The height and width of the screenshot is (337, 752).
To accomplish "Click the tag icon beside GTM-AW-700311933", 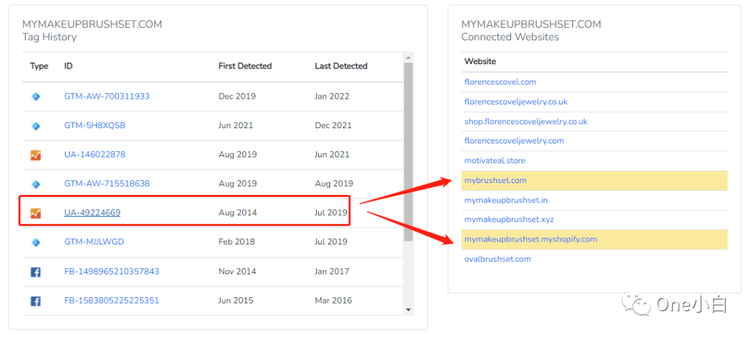I will (x=36, y=96).
